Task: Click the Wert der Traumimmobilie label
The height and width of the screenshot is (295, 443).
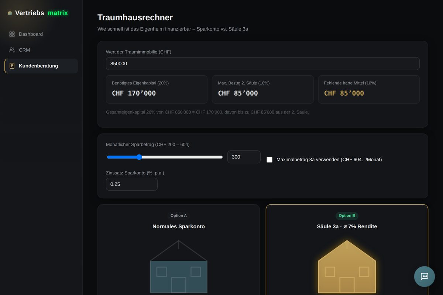Action: click(x=138, y=52)
